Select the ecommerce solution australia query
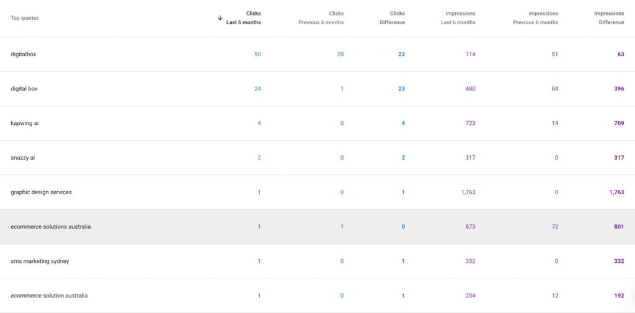The image size is (635, 313). pos(49,296)
